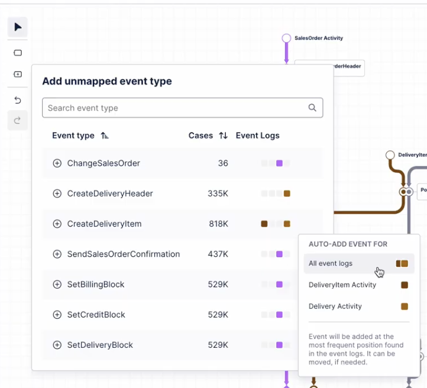Add ChangeSalesOrder with its plus icon

pyautogui.click(x=57, y=163)
